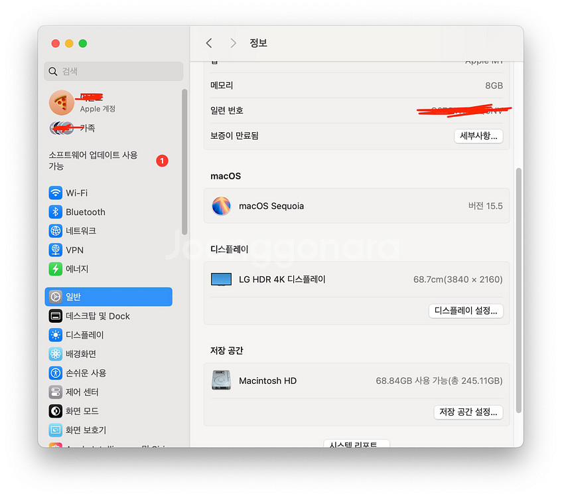Open the 데스크탑 및 Dock icon
Viewport: 562px width, 498px height.
point(55,316)
